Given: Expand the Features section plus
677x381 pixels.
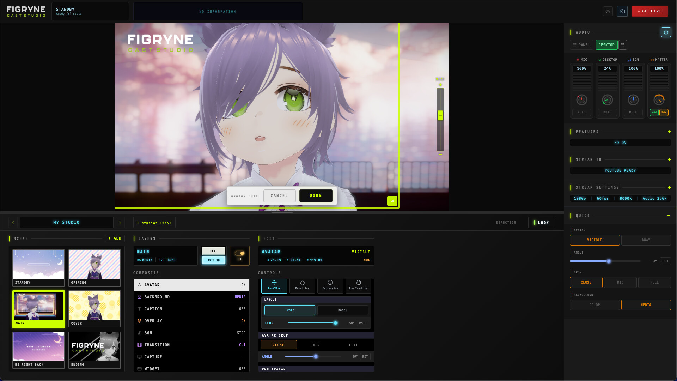Looking at the screenshot, I should tap(669, 132).
